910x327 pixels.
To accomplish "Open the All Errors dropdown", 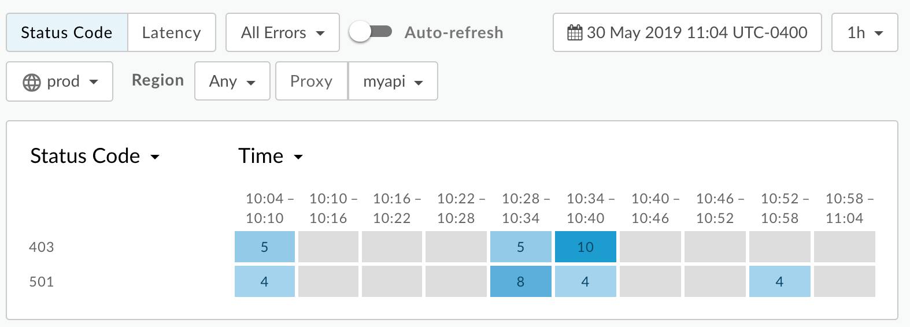I will (282, 33).
